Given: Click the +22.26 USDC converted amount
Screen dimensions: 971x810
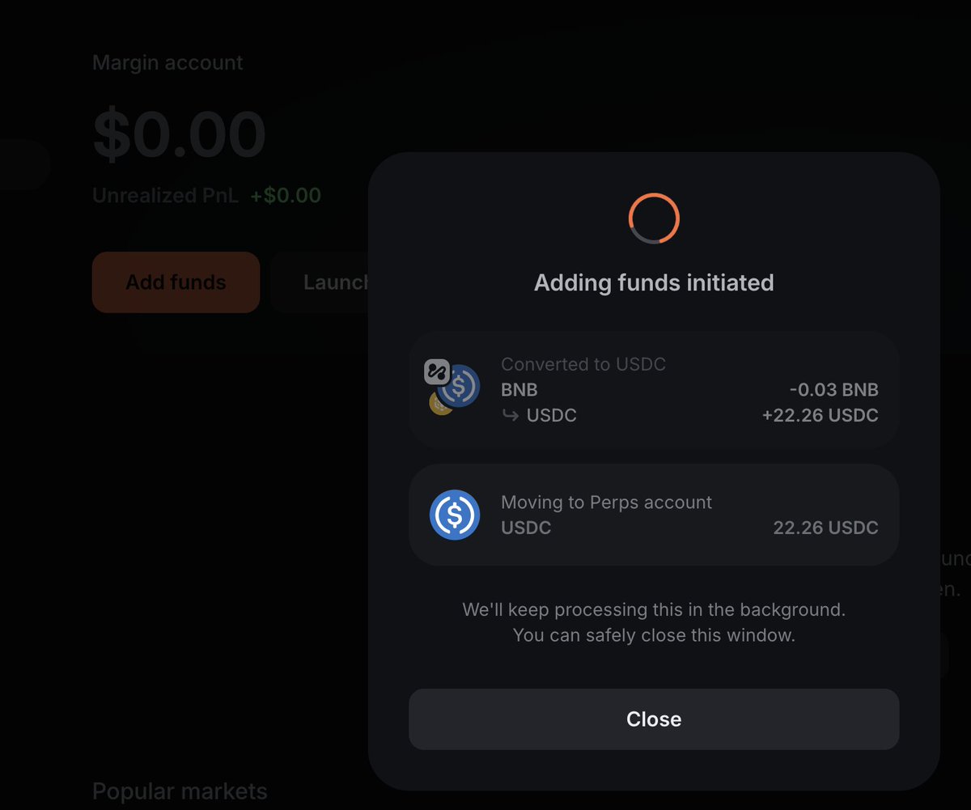Looking at the screenshot, I should coord(820,415).
